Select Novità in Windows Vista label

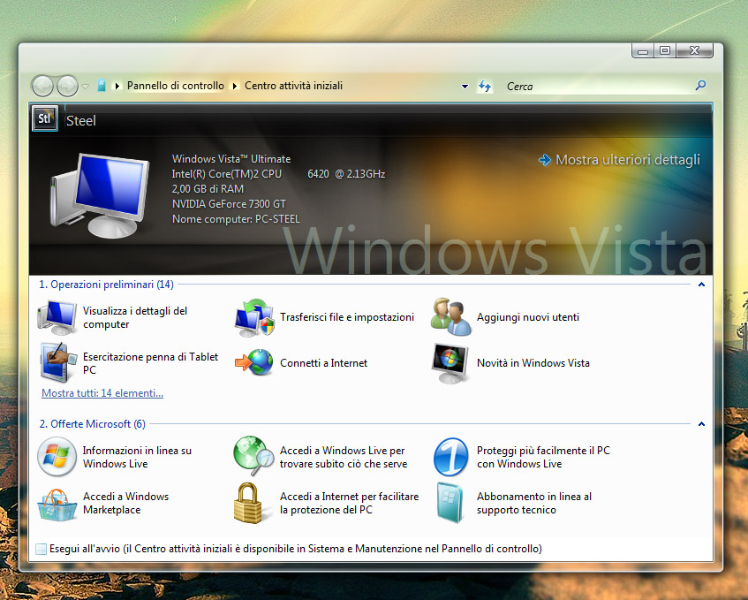point(533,363)
